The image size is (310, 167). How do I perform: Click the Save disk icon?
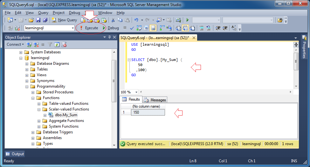point(38,20)
